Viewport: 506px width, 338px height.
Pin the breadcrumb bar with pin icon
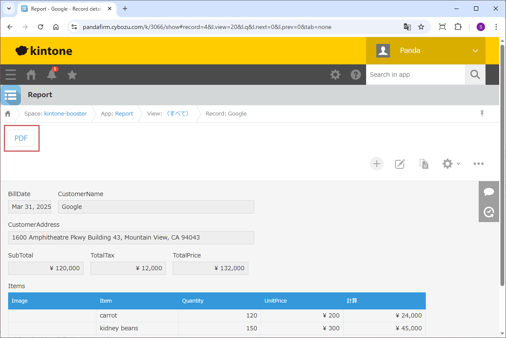(x=482, y=113)
